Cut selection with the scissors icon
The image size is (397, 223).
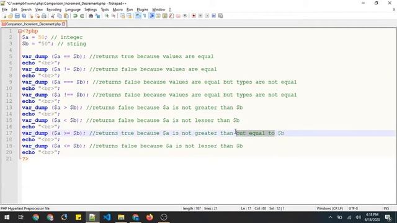(x=53, y=16)
